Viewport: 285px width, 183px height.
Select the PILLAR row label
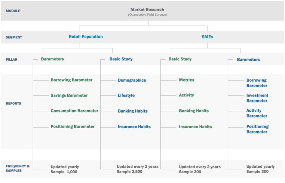(x=12, y=59)
